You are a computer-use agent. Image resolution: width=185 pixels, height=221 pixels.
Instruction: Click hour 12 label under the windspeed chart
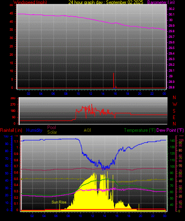91,94
